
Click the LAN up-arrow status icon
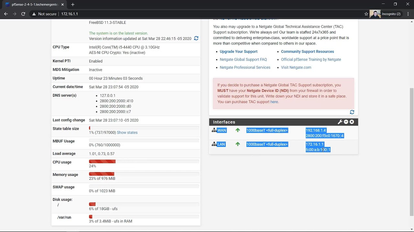pyautogui.click(x=238, y=144)
